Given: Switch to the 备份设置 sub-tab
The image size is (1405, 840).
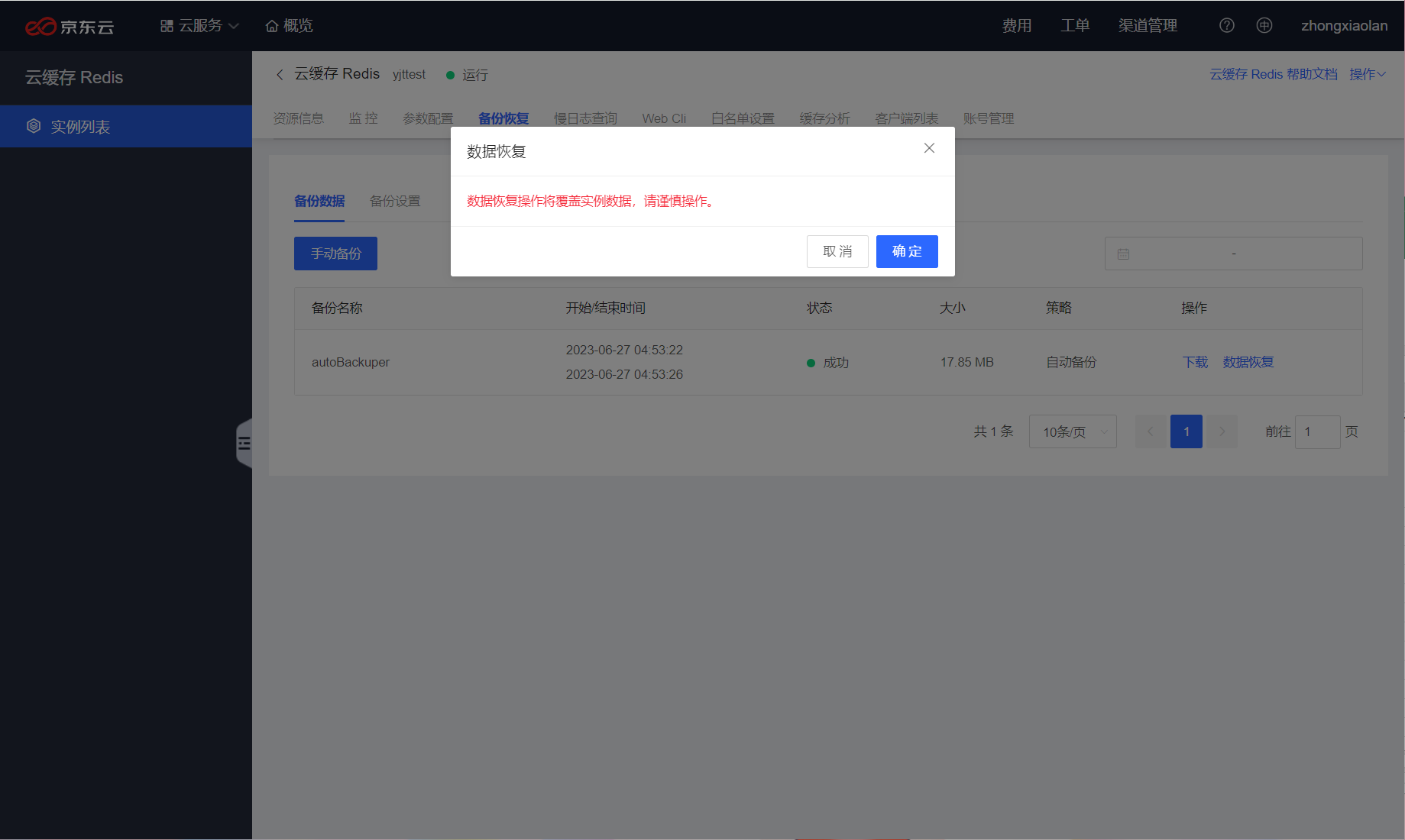Looking at the screenshot, I should (395, 201).
